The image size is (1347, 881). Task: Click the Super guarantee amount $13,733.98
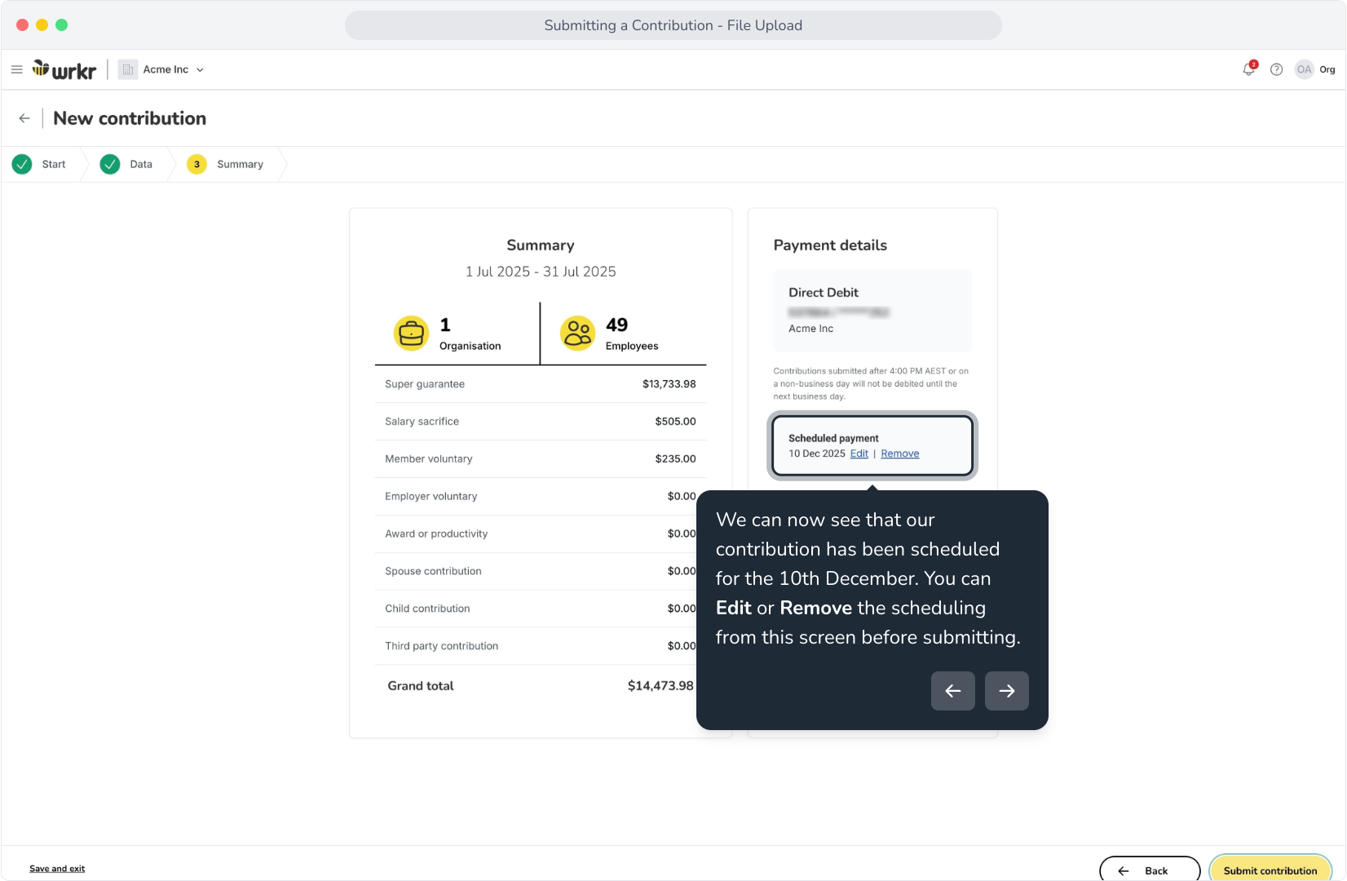(x=669, y=384)
